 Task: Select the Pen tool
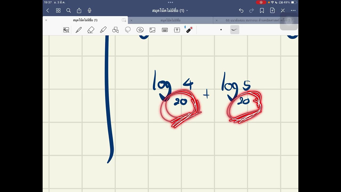[79, 30]
